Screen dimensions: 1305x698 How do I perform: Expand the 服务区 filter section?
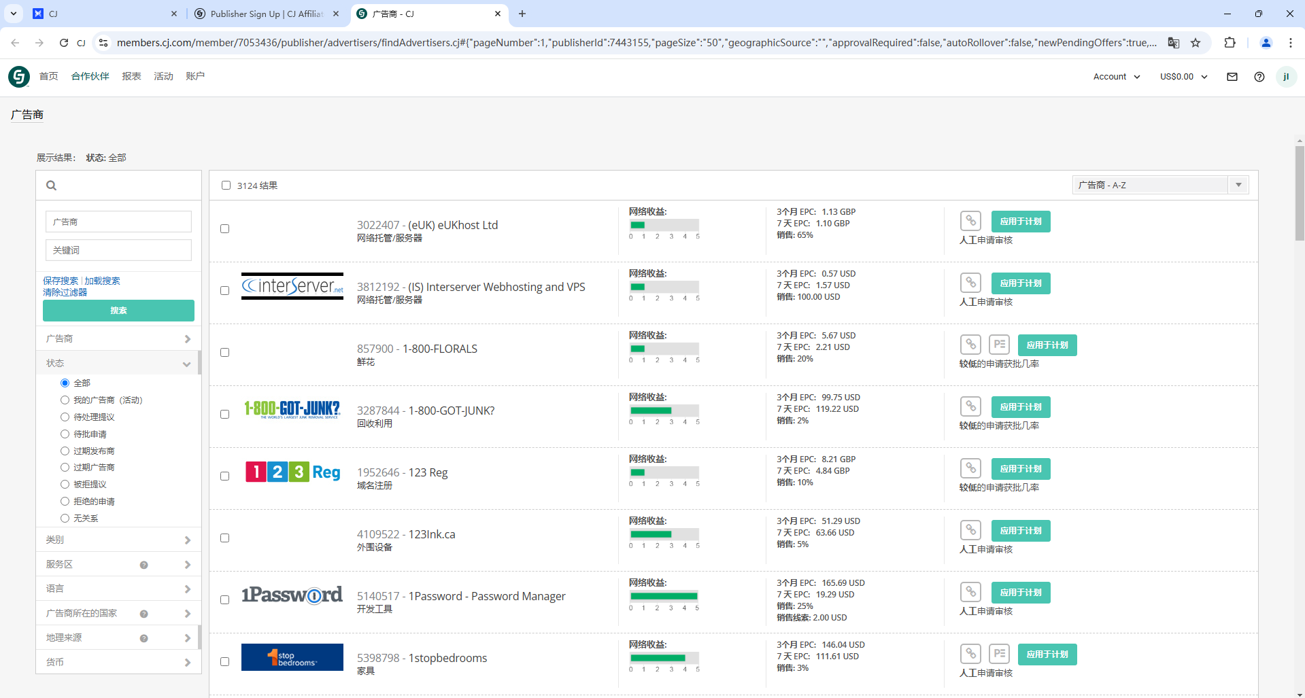tap(118, 564)
